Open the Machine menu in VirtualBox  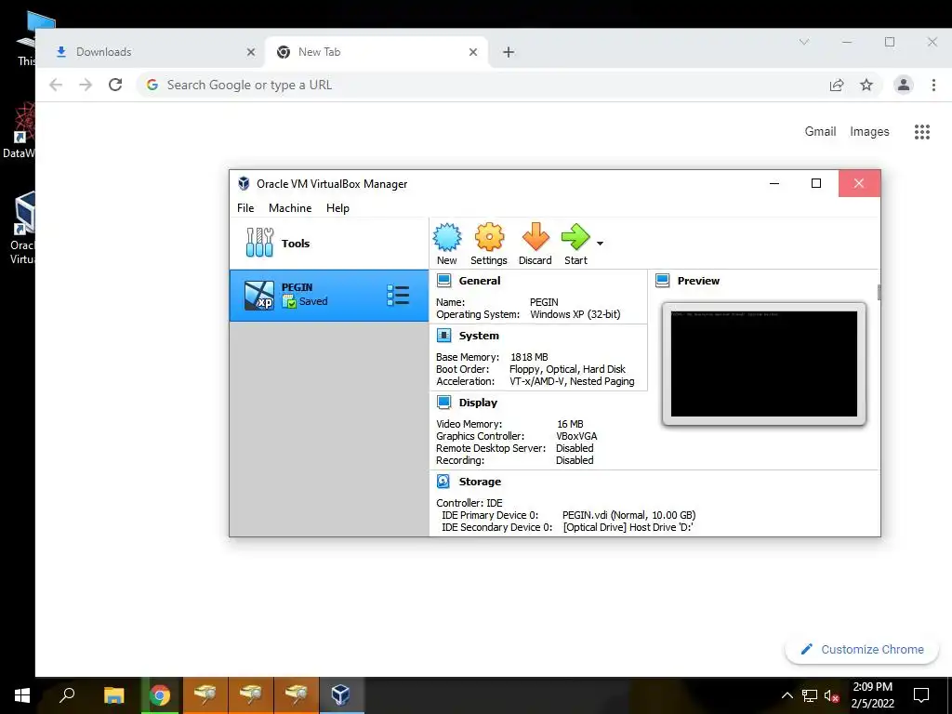pyautogui.click(x=290, y=208)
